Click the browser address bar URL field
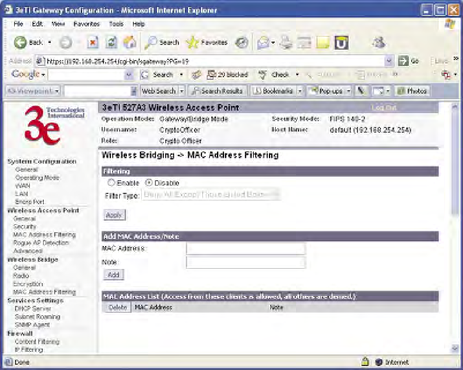The height and width of the screenshot is (370, 463). [210, 61]
